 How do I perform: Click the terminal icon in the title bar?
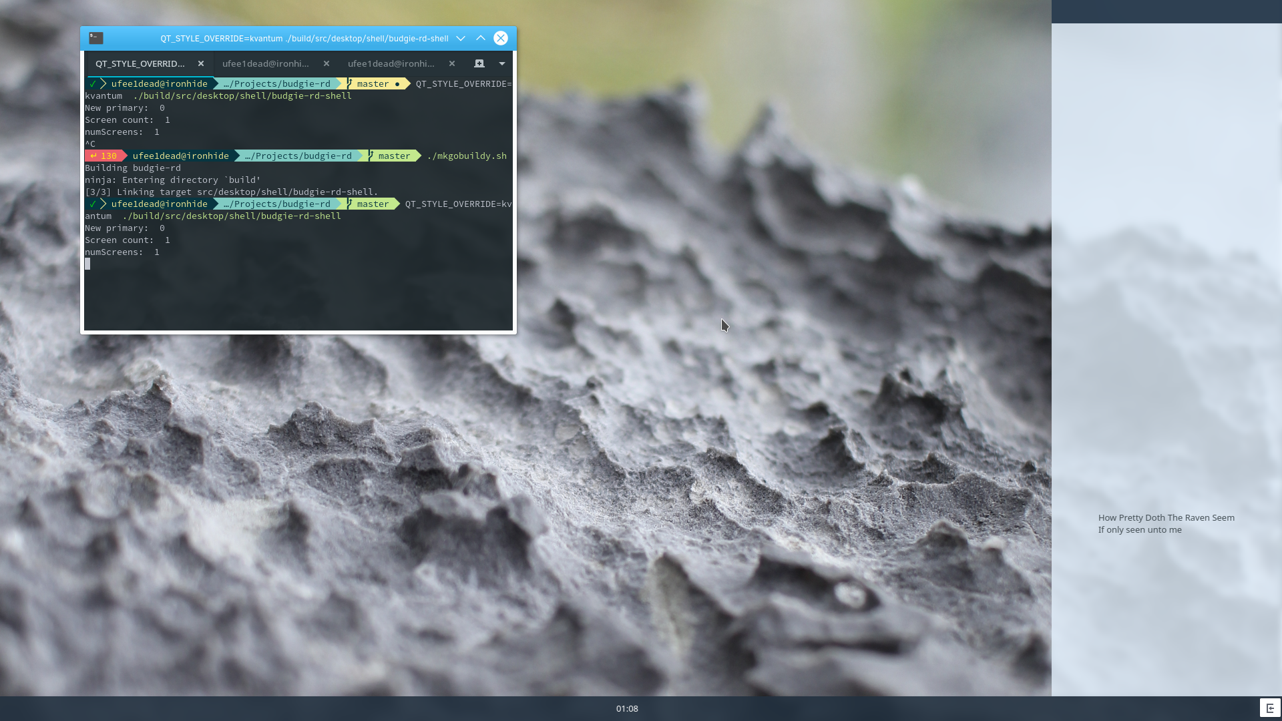[x=96, y=38]
